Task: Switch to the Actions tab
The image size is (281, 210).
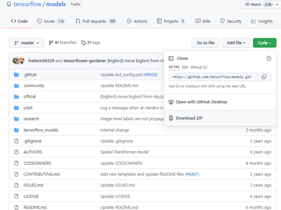Action: point(137,21)
